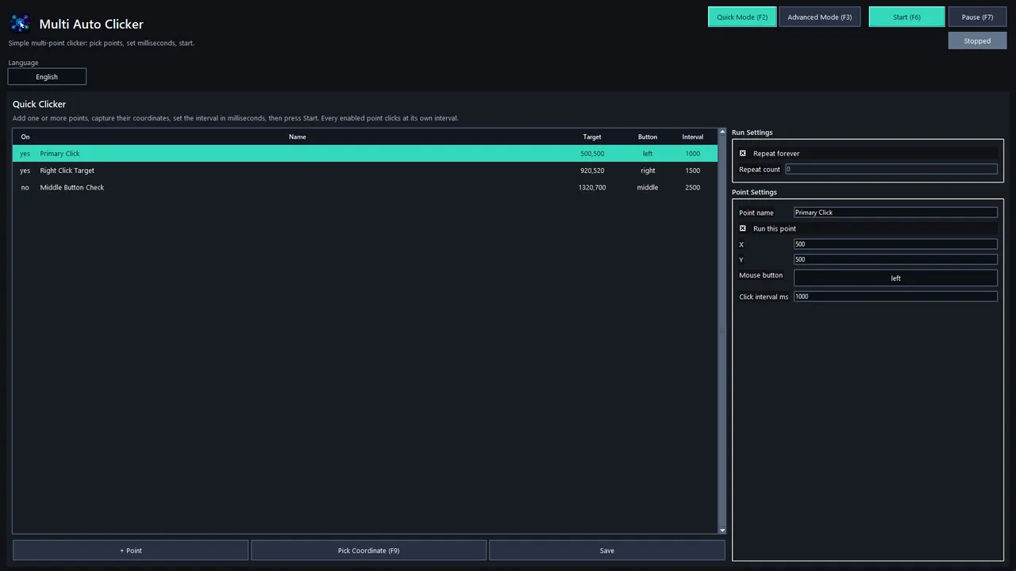Image resolution: width=1016 pixels, height=571 pixels.
Task: Click the Run Settings heading
Action: (752, 132)
